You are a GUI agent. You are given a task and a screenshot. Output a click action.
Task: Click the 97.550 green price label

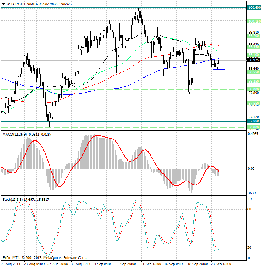253,104
